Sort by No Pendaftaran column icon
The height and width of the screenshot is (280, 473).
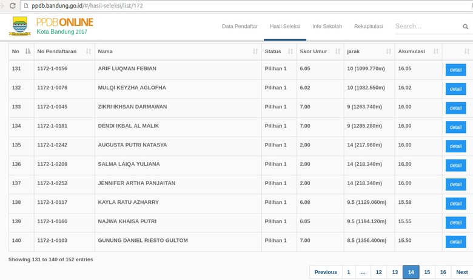pos(89,51)
